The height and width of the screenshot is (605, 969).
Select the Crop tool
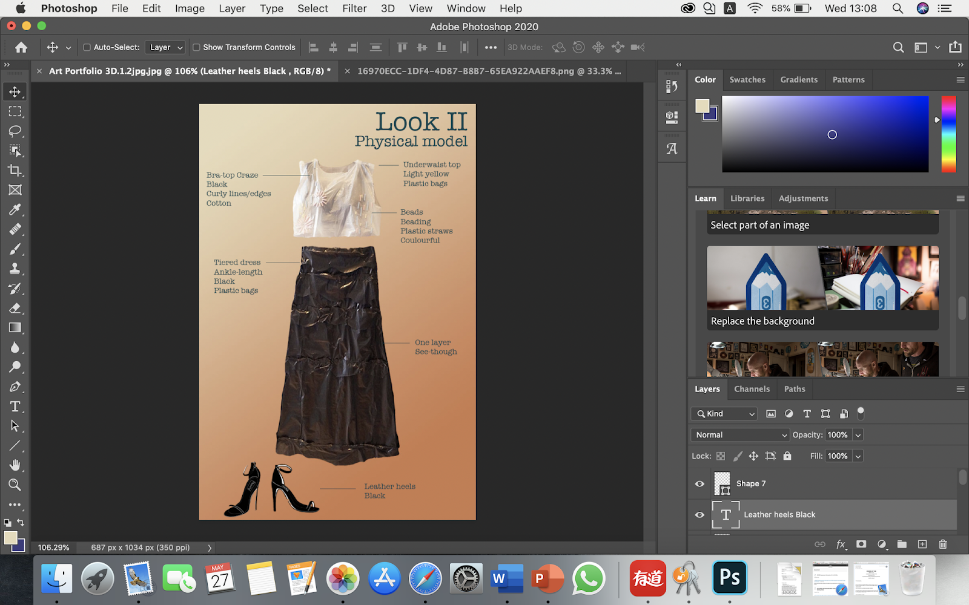[15, 171]
